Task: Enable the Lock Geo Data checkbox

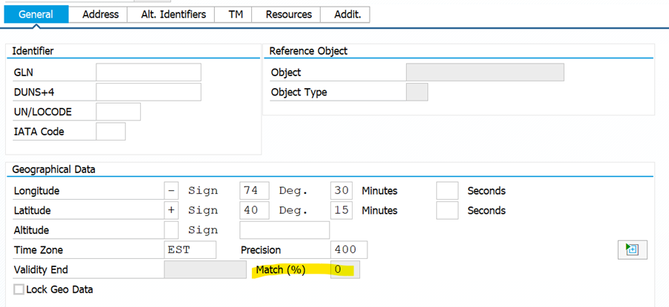Action: (19, 289)
